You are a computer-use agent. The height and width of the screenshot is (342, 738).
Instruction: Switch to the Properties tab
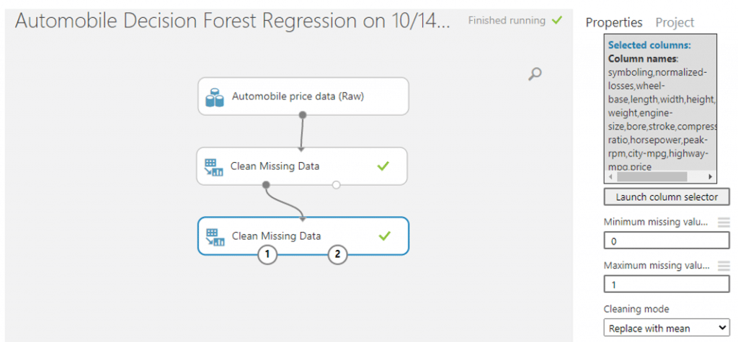point(614,22)
